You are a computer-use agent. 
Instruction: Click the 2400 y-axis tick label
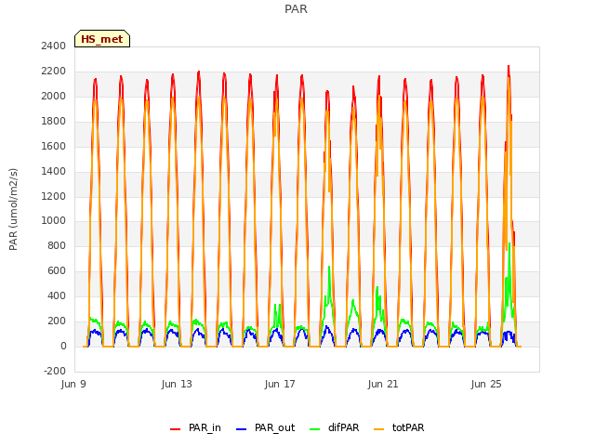point(54,46)
